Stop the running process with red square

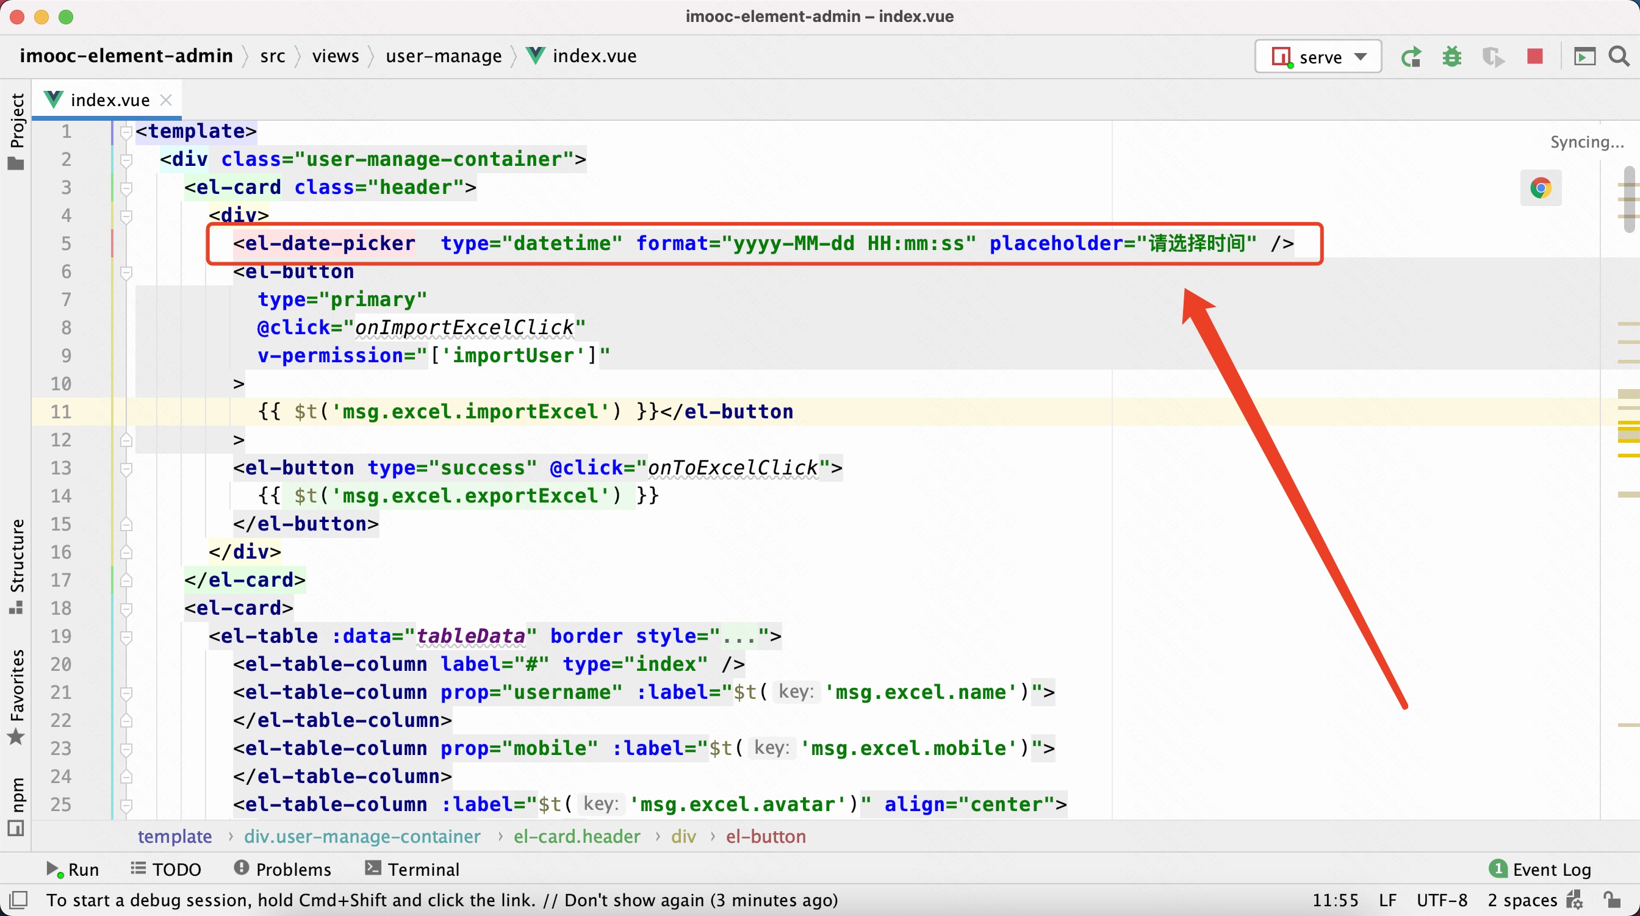(1535, 57)
